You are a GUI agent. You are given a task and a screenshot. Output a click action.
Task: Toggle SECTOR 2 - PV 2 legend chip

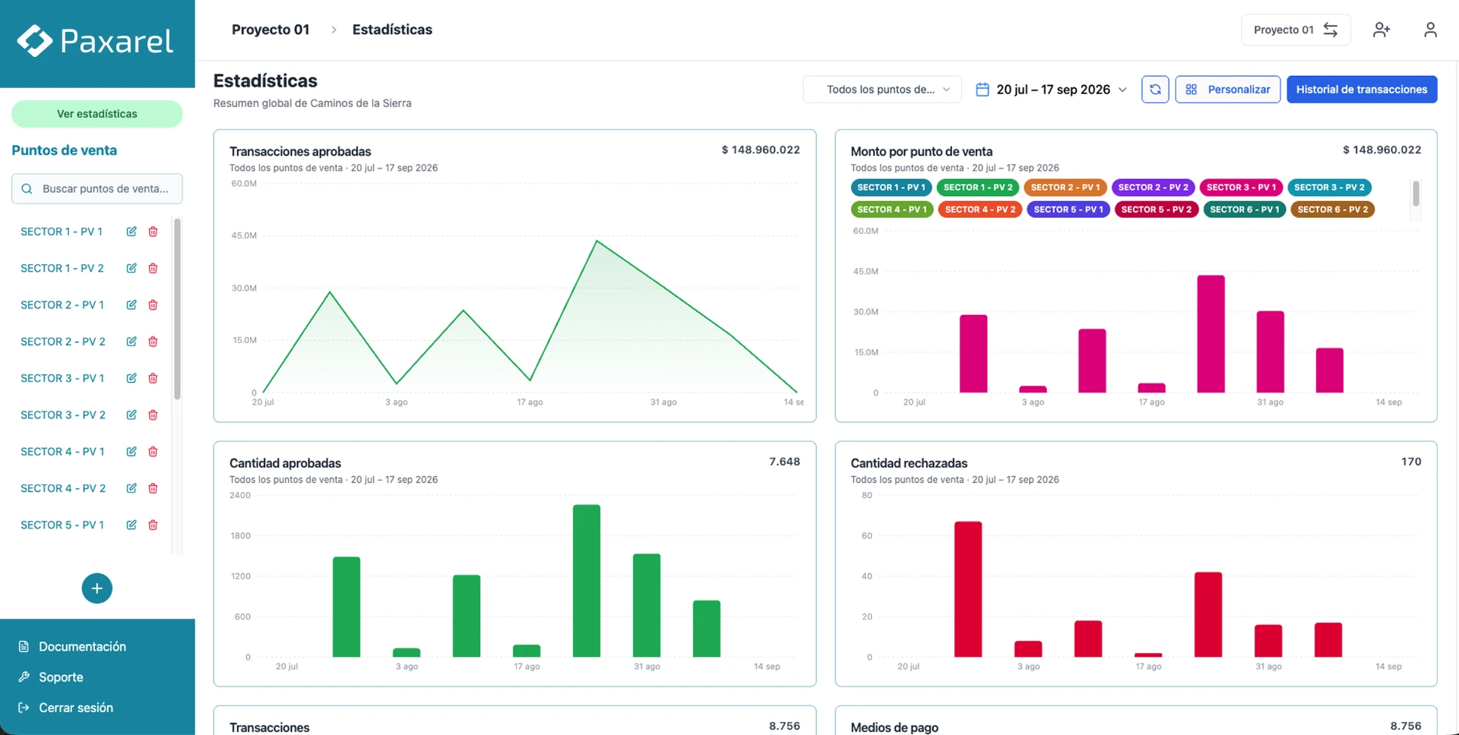pos(1154,188)
